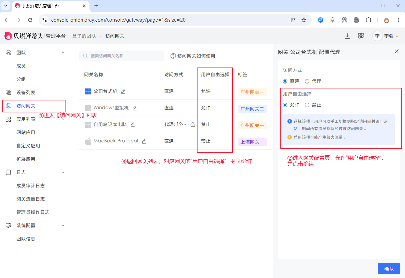Image resolution: width=405 pixels, height=278 pixels.
Task: Click the site information icon in address bar
Action: pos(45,20)
